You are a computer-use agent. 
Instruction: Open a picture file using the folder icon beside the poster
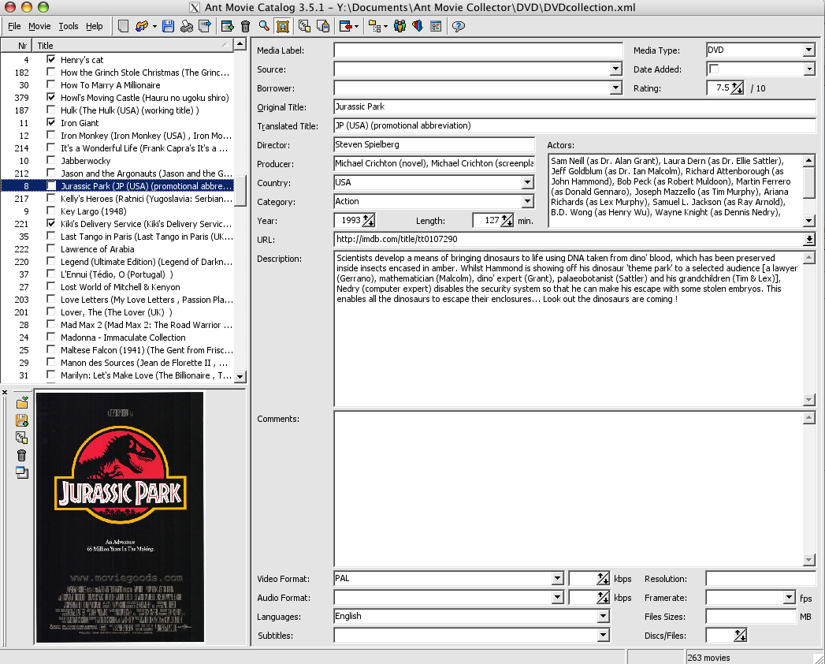(21, 403)
